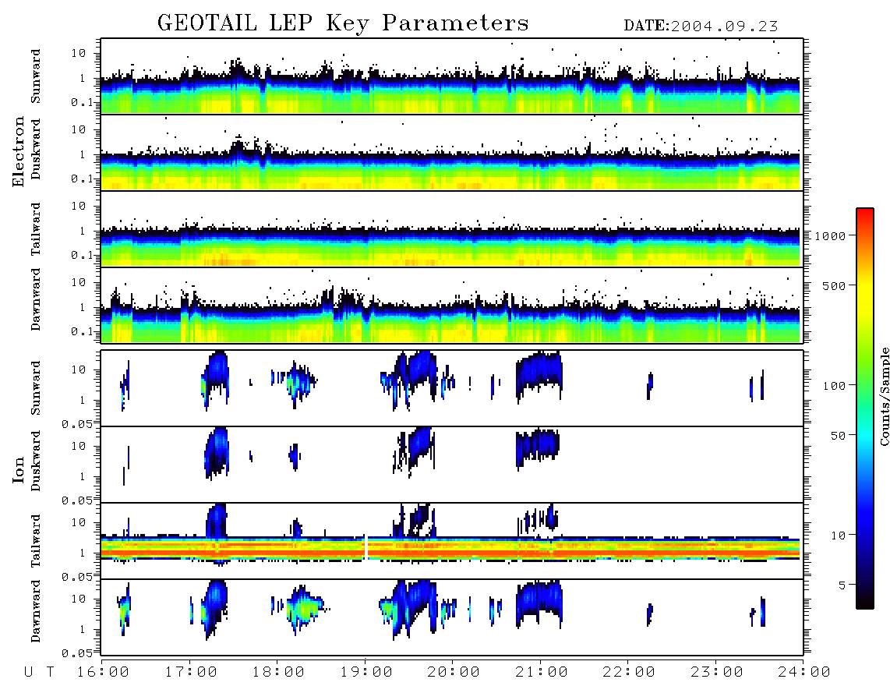Select the Ion Sunward axis label
Viewport: 890px width, 686px height.
click(x=36, y=388)
